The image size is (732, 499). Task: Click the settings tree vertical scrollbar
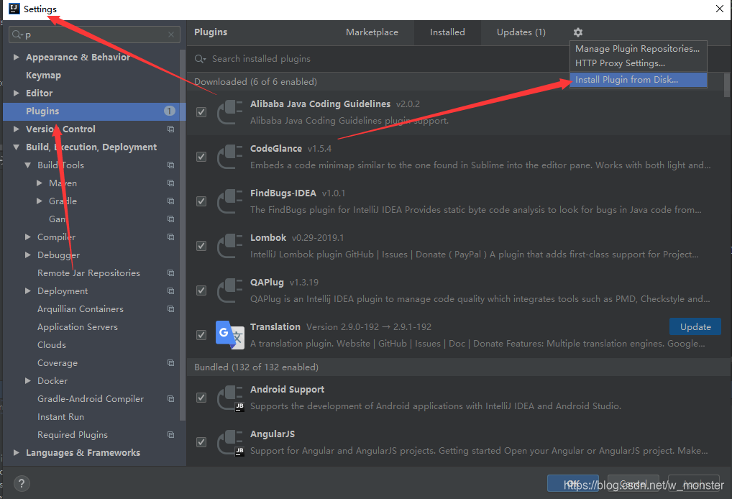[182, 234]
